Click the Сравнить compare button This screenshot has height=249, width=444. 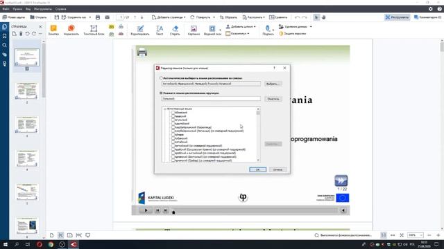[x=278, y=17]
